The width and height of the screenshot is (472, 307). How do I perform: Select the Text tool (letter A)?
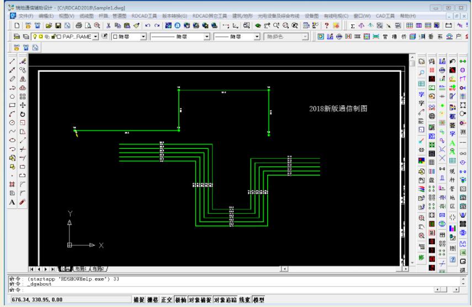coord(13,202)
